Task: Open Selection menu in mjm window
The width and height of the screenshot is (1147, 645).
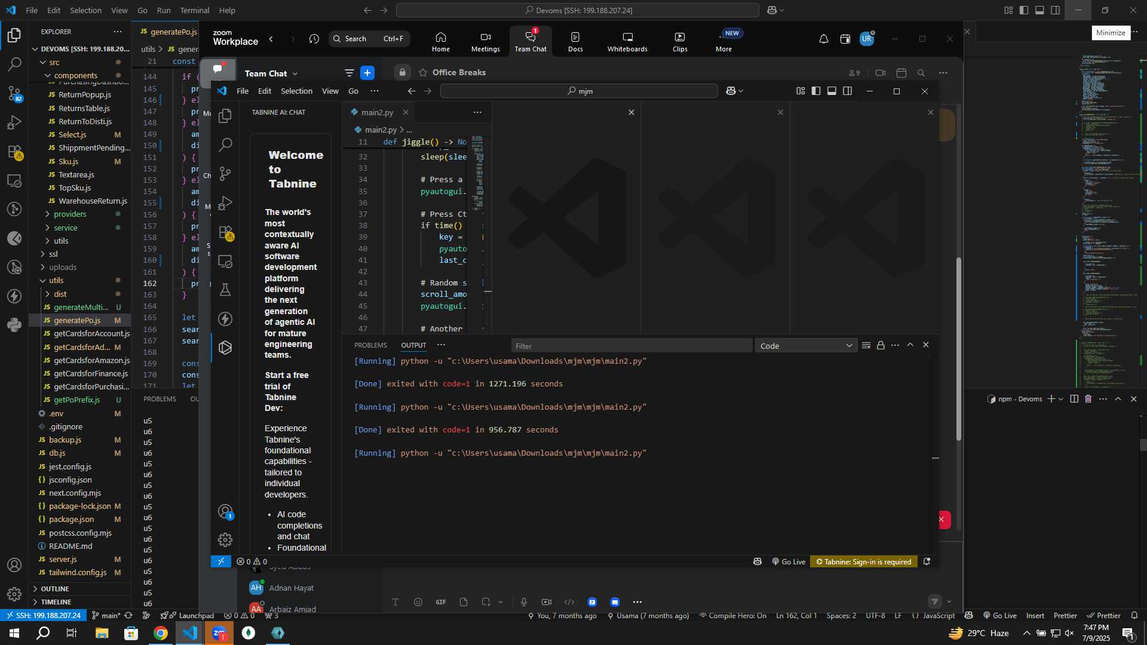Action: click(296, 91)
